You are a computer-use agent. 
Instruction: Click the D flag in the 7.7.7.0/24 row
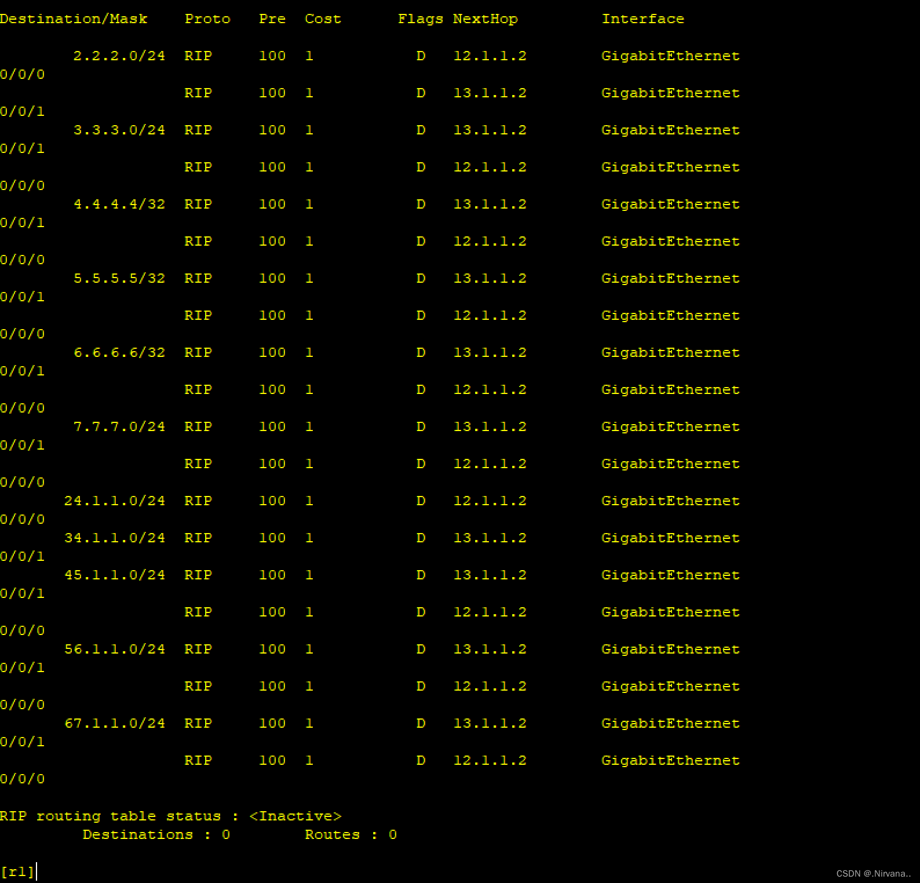(x=421, y=427)
